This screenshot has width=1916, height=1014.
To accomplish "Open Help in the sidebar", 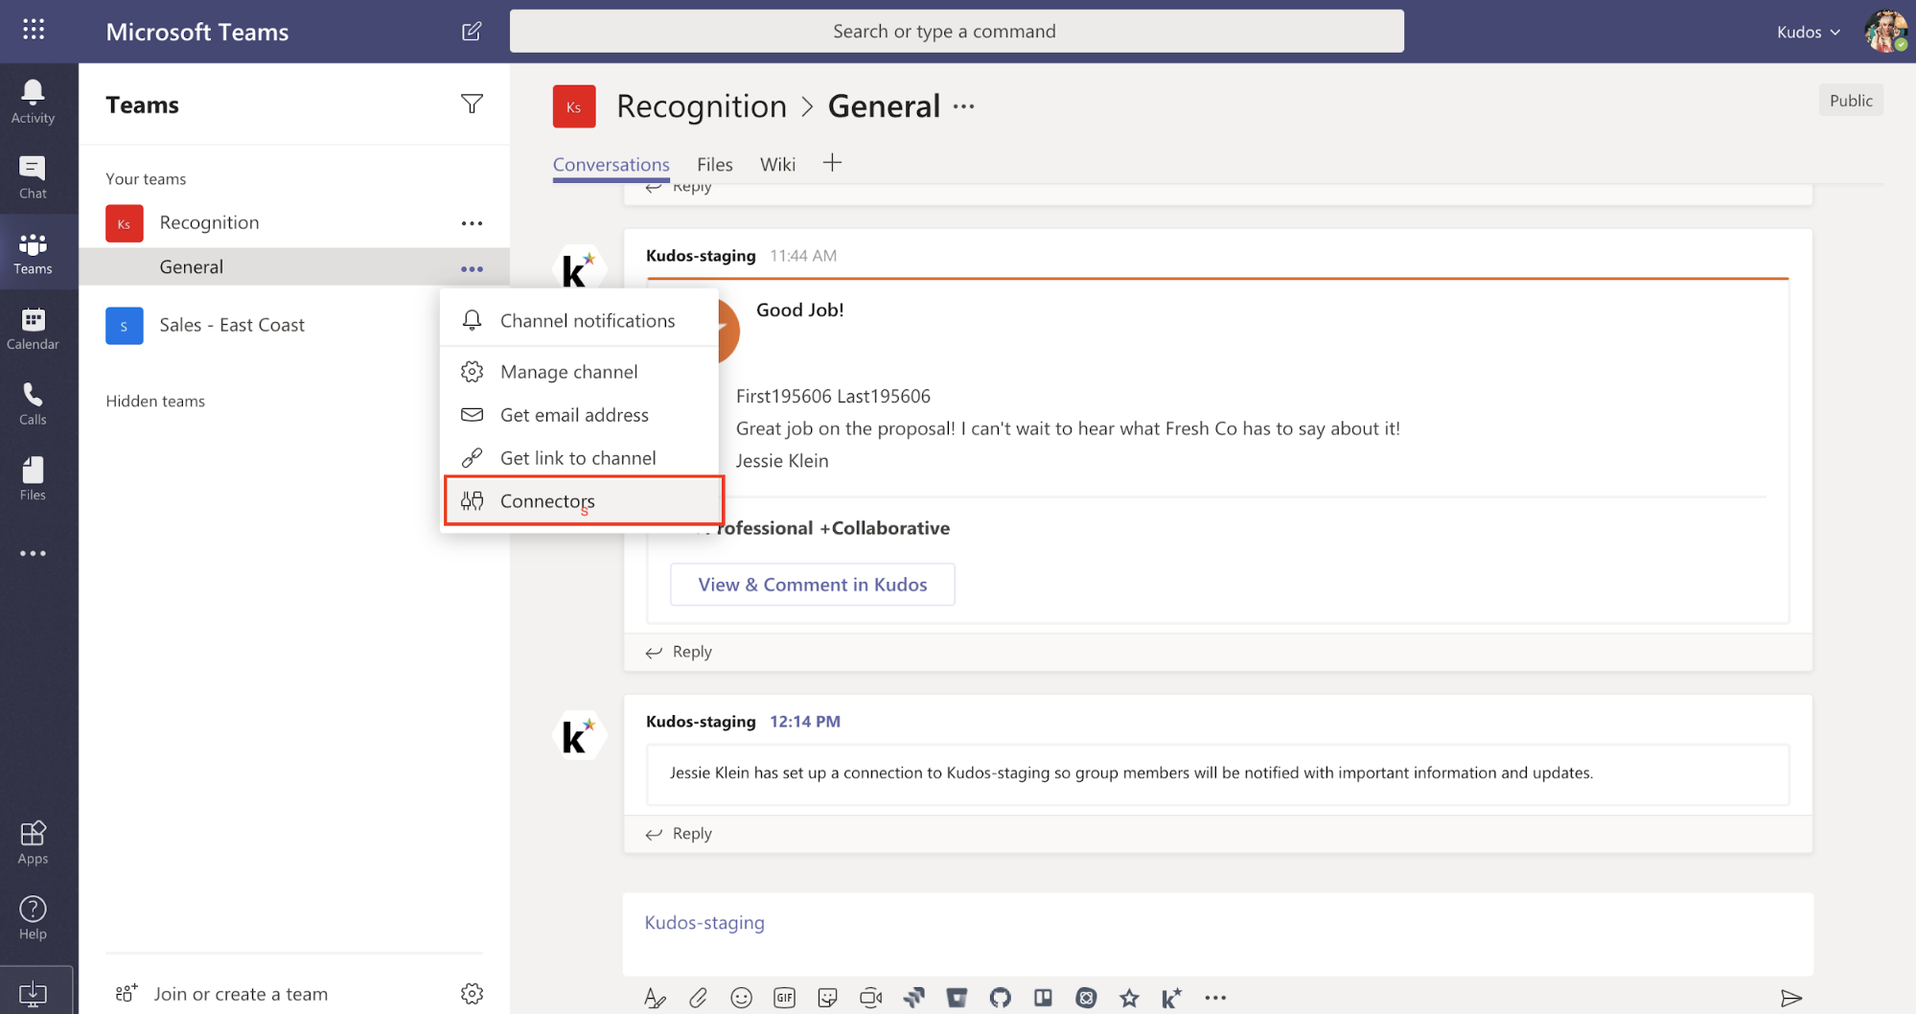I will click(33, 918).
